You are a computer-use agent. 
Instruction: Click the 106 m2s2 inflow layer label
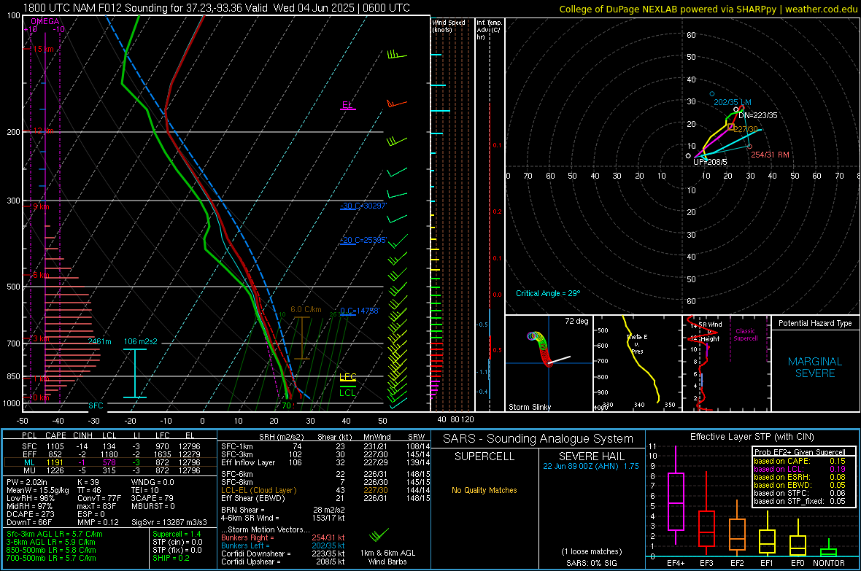(x=140, y=341)
